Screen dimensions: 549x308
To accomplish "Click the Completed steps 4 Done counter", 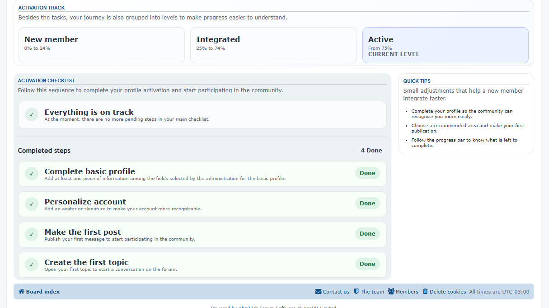I will 371,151.
